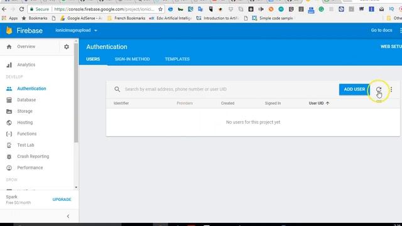Open Authentication section
Image resolution: width=402 pixels, height=226 pixels.
[31, 89]
